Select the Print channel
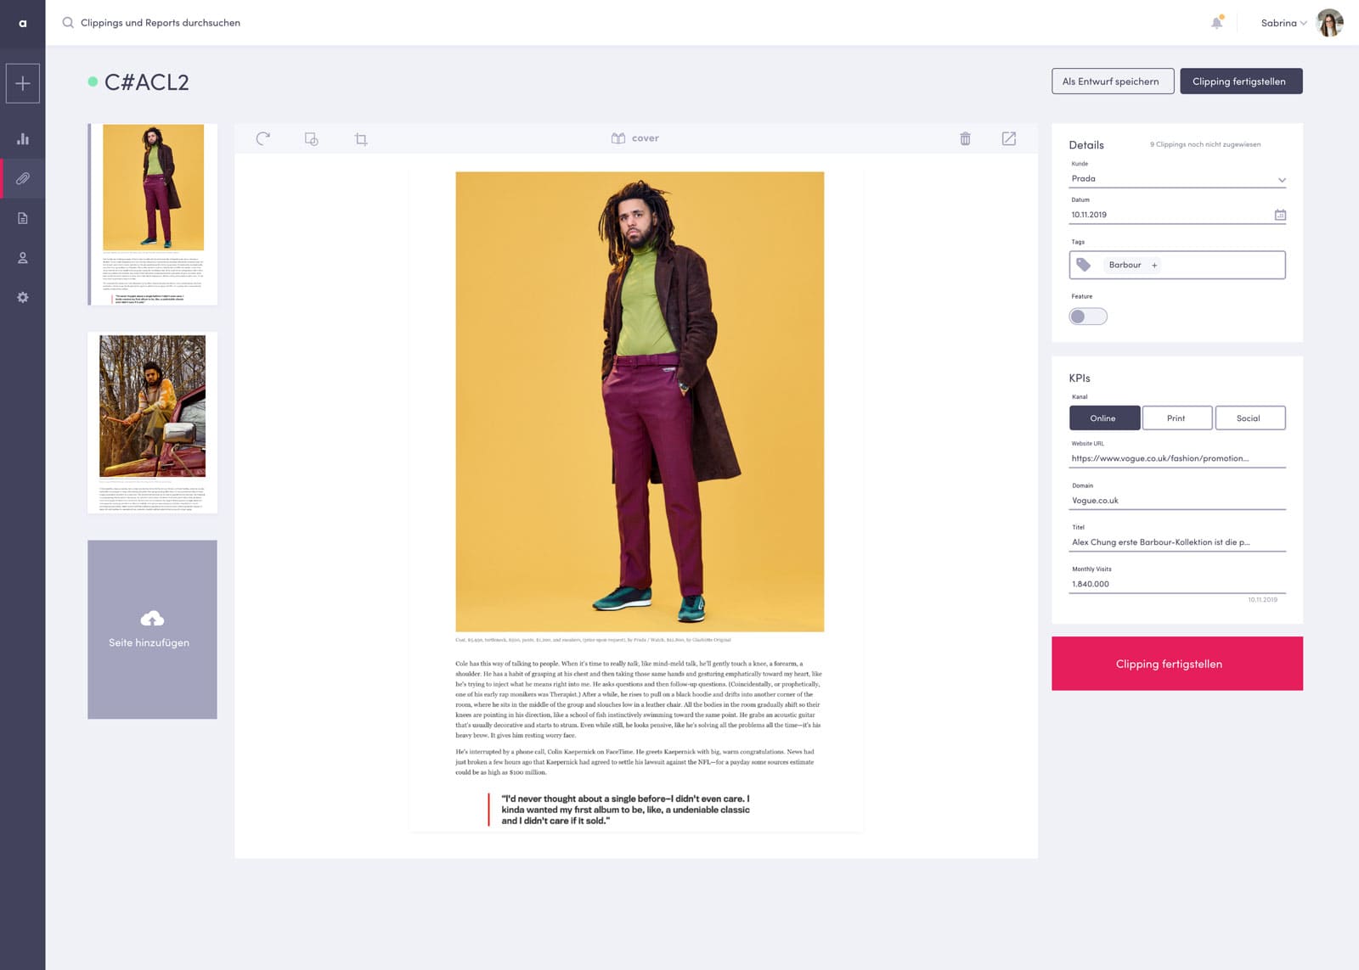Viewport: 1359px width, 970px height. pos(1176,418)
